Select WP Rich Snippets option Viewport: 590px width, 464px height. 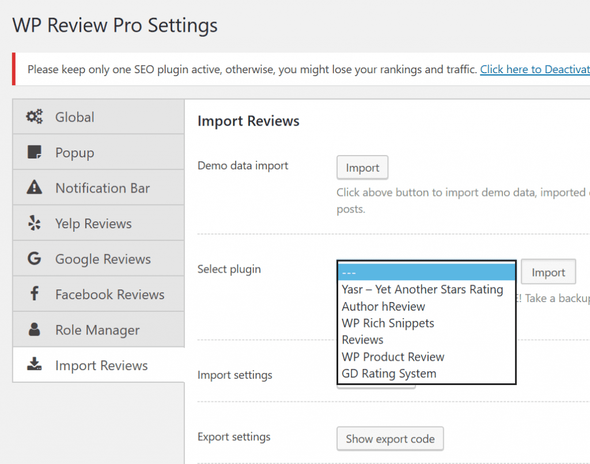tap(426, 323)
